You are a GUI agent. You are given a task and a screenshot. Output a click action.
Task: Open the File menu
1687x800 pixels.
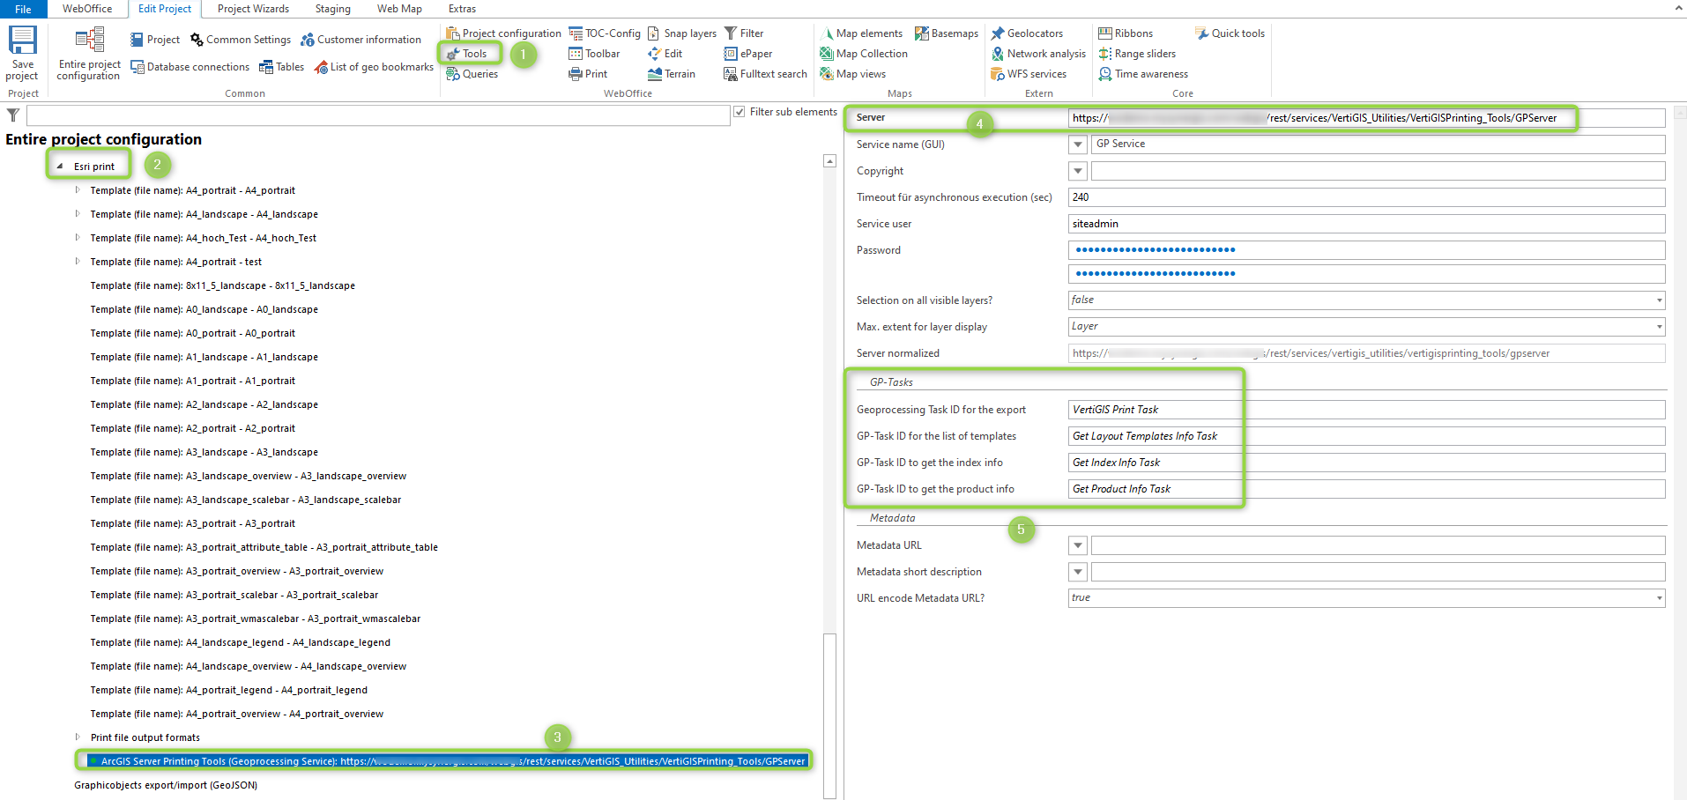(x=23, y=9)
